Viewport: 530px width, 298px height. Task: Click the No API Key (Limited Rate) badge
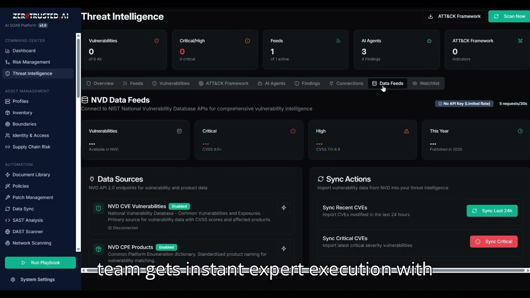coord(465,104)
